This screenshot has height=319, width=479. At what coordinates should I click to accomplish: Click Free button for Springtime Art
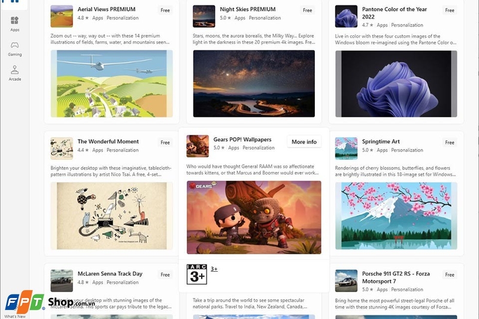coord(450,142)
